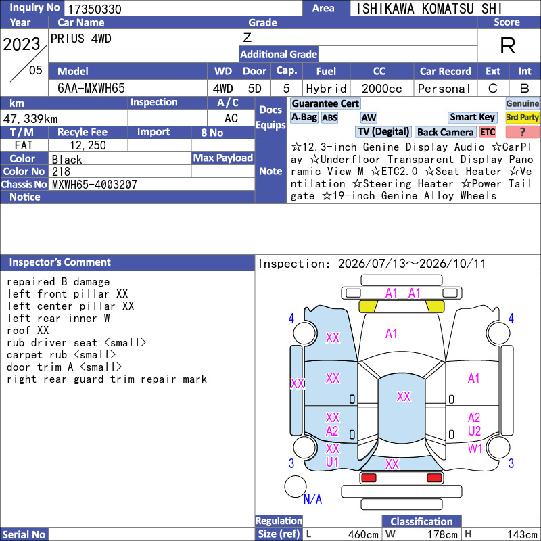Click the recycle fee 12,250
This screenshot has width=541, height=541.
point(88,145)
